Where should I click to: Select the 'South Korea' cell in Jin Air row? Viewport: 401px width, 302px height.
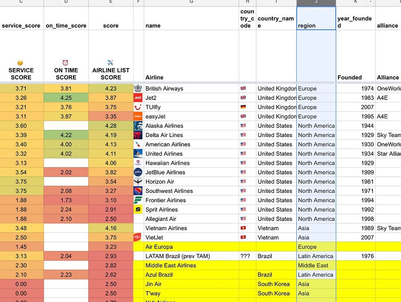(x=276, y=284)
